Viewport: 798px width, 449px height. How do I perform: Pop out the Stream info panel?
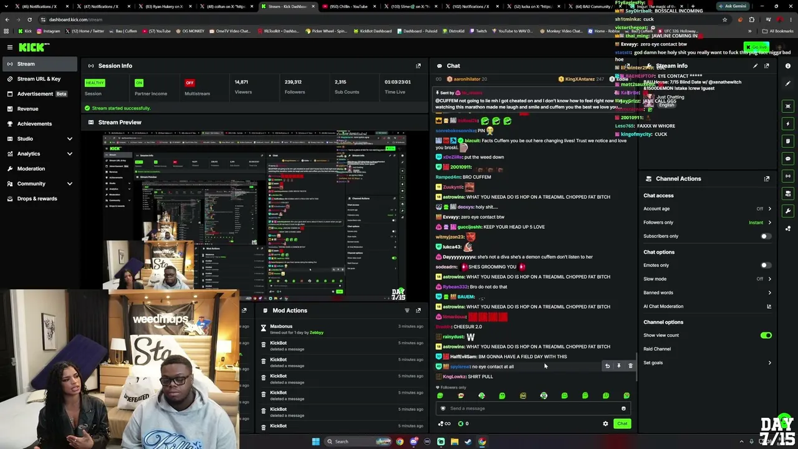pos(767,65)
